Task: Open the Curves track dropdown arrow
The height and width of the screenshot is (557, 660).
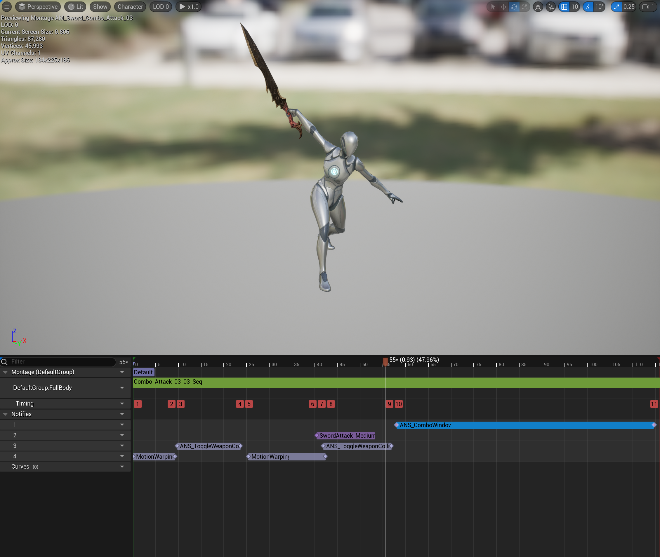Action: [x=122, y=466]
